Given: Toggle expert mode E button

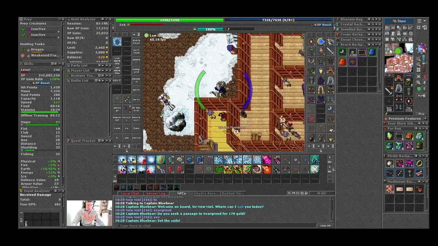Looking at the screenshot, I should (425, 88).
